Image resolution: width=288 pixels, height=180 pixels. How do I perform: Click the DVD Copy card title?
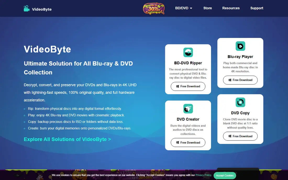tap(240, 113)
